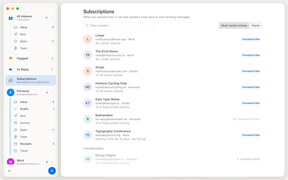
Task: Sort senders by Name
Action: (x=255, y=25)
